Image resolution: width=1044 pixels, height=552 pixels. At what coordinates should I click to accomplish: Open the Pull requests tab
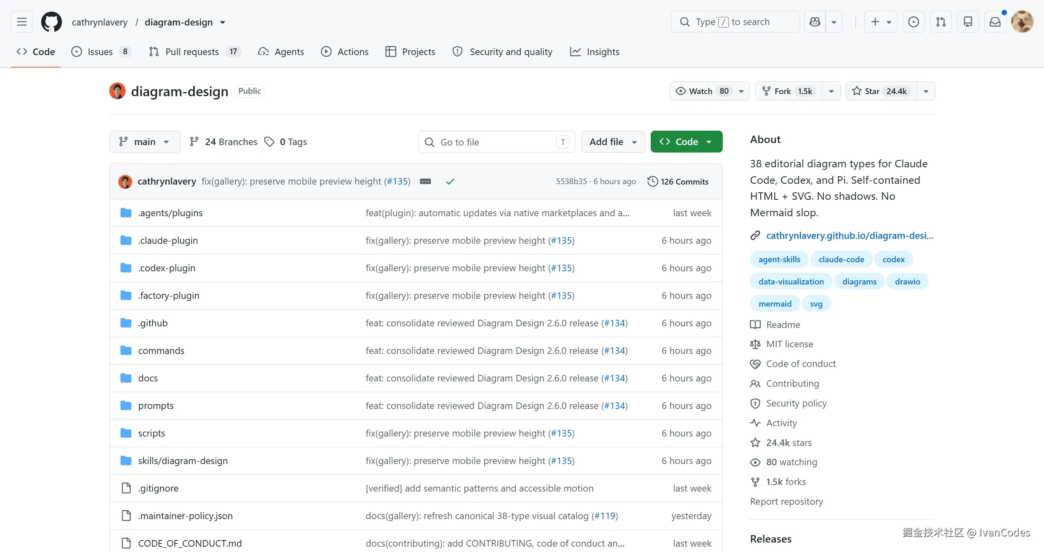pos(195,52)
